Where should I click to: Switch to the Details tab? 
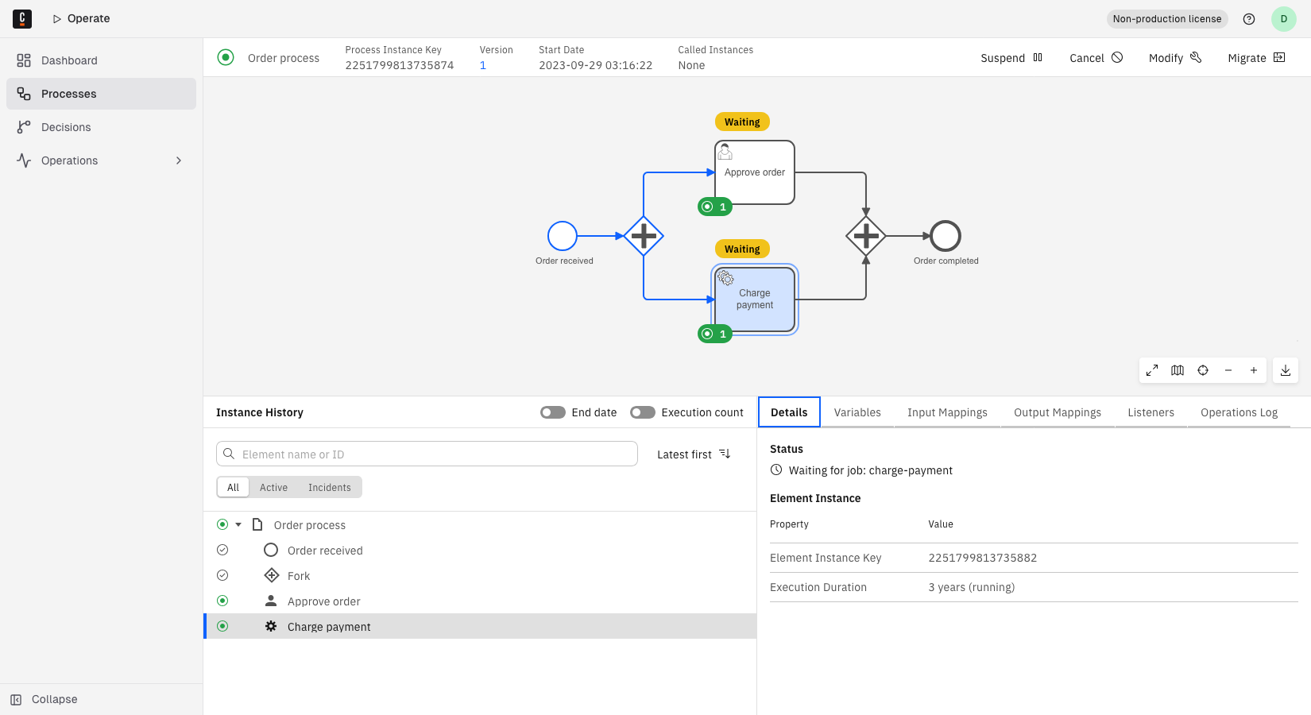coord(789,412)
